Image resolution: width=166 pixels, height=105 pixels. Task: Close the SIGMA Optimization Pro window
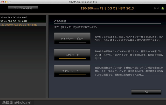pos(3,2)
